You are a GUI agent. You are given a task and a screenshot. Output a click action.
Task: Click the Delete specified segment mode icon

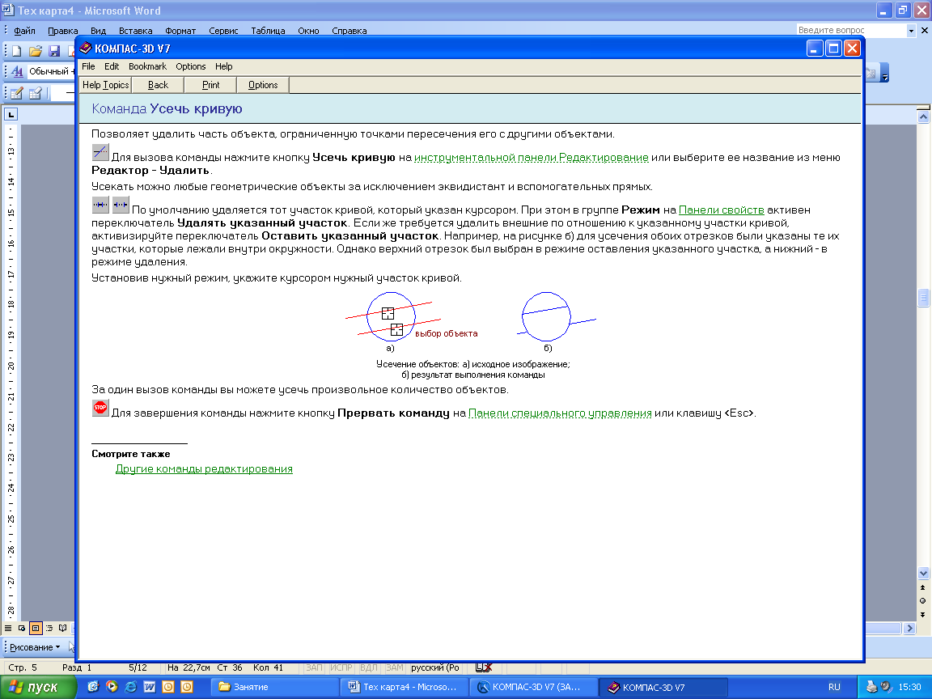pyautogui.click(x=100, y=205)
